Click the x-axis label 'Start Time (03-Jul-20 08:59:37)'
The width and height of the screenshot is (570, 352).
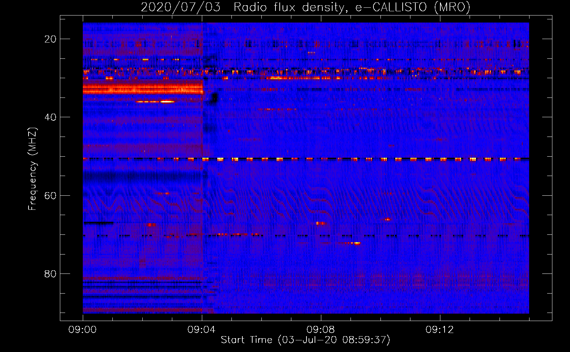pyautogui.click(x=305, y=340)
